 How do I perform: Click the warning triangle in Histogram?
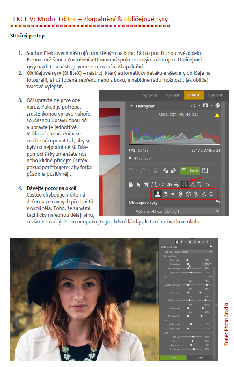coord(217,115)
